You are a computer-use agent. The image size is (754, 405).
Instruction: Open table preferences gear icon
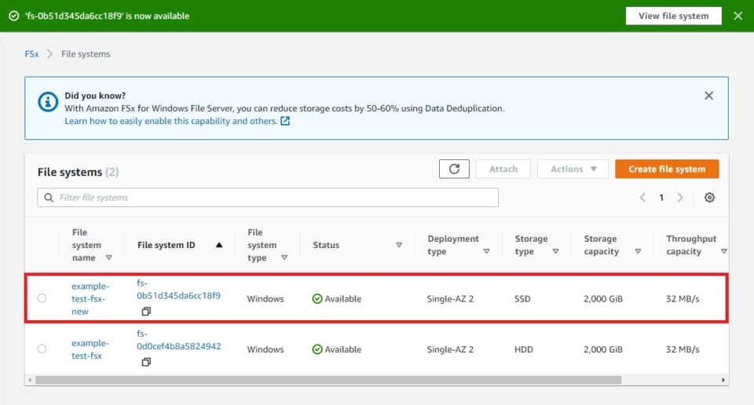pyautogui.click(x=709, y=198)
